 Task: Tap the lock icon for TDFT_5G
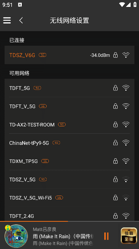[115, 88]
